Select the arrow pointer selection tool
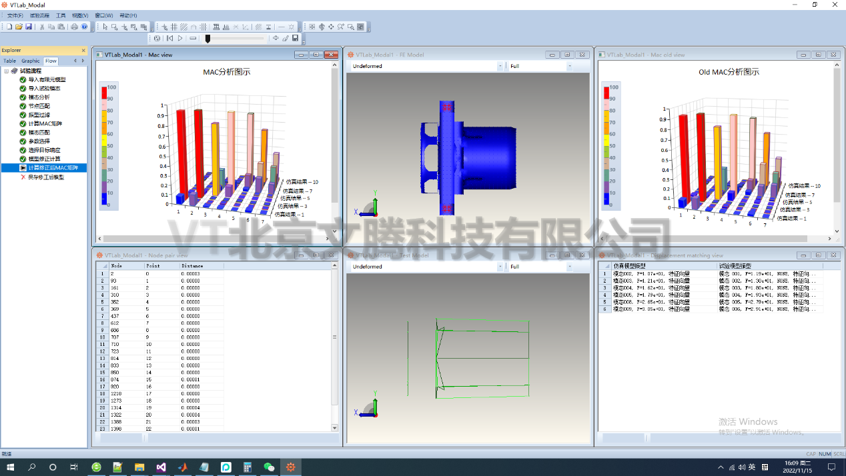This screenshot has height=476, width=846. coord(105,27)
